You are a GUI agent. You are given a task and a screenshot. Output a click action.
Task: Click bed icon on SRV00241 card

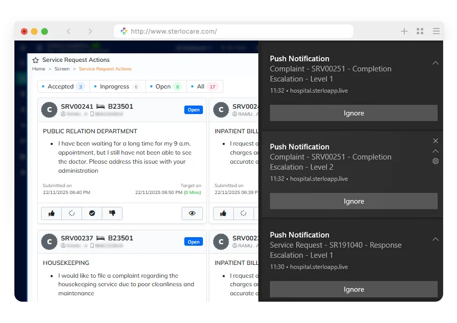point(101,107)
